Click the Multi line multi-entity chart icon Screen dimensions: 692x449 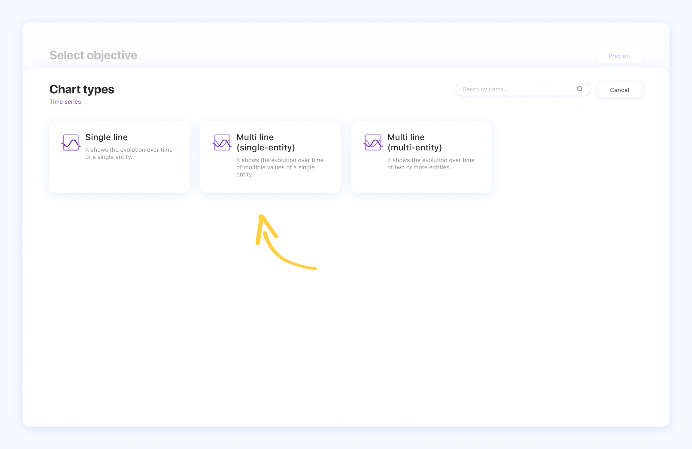(373, 142)
